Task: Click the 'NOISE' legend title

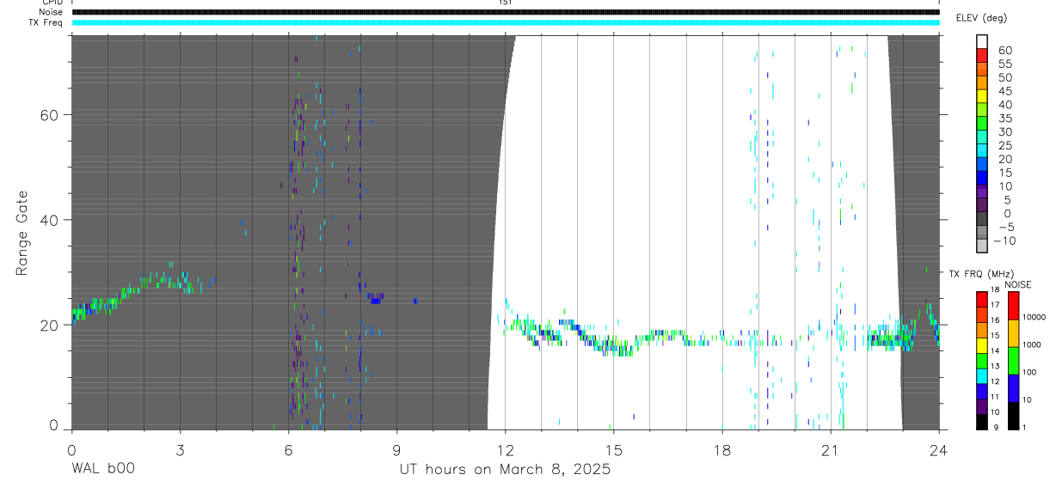Action: coord(1017,284)
